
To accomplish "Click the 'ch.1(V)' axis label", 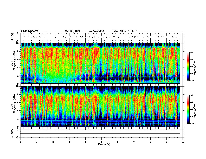I will (12, 37).
